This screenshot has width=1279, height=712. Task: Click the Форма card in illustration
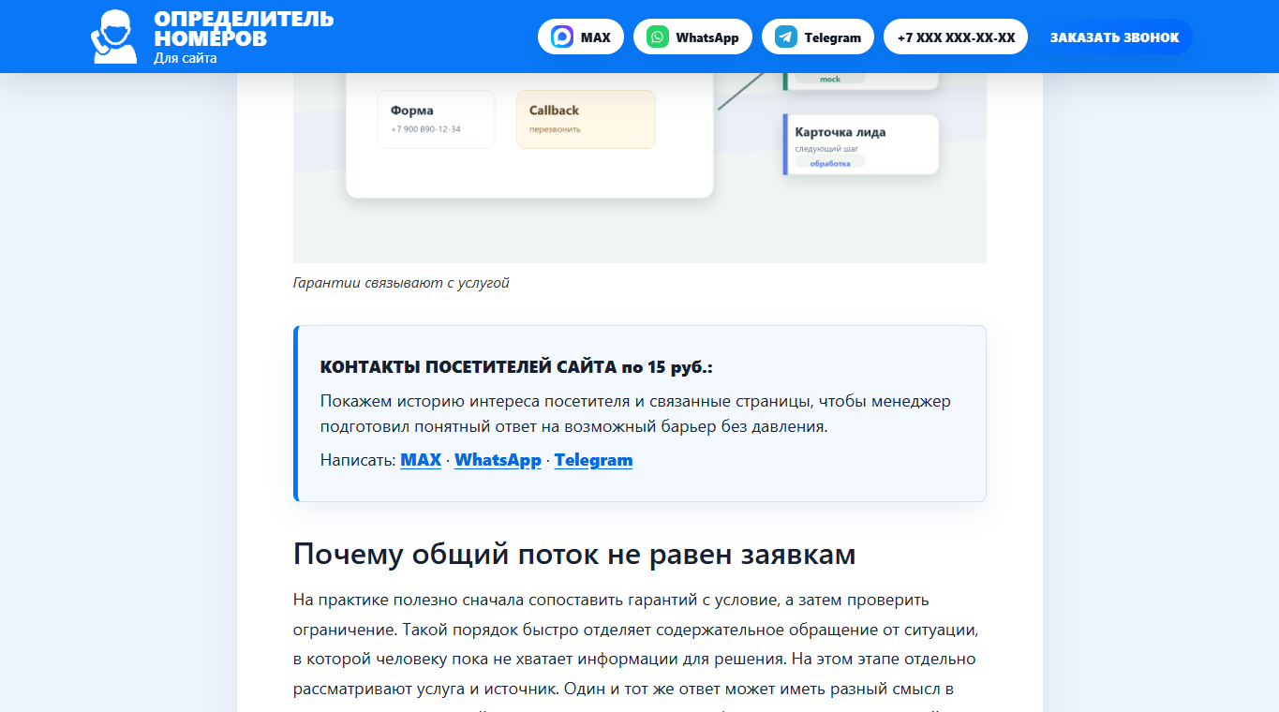436,119
